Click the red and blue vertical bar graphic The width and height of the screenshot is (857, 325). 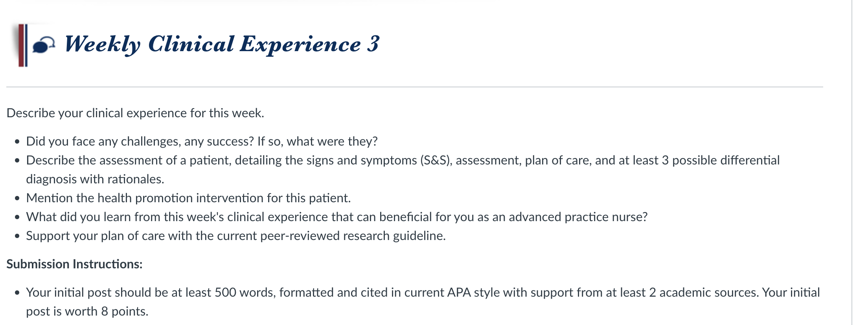(x=23, y=45)
